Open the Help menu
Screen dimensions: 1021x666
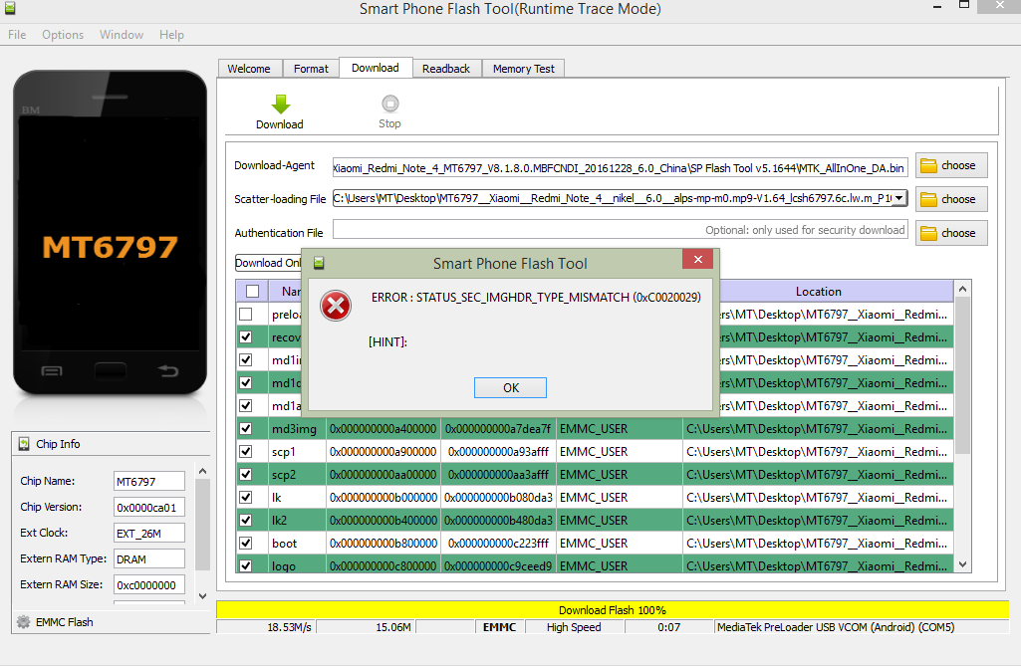point(171,35)
